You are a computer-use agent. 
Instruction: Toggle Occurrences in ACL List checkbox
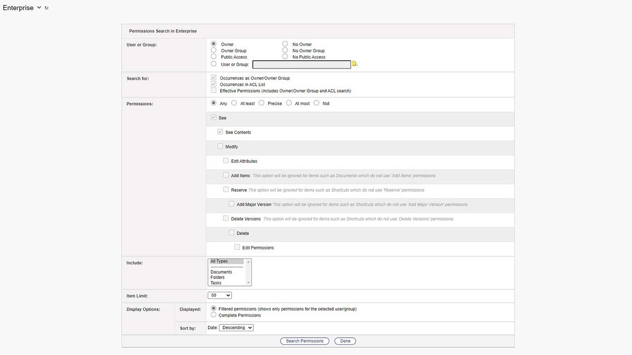point(214,84)
